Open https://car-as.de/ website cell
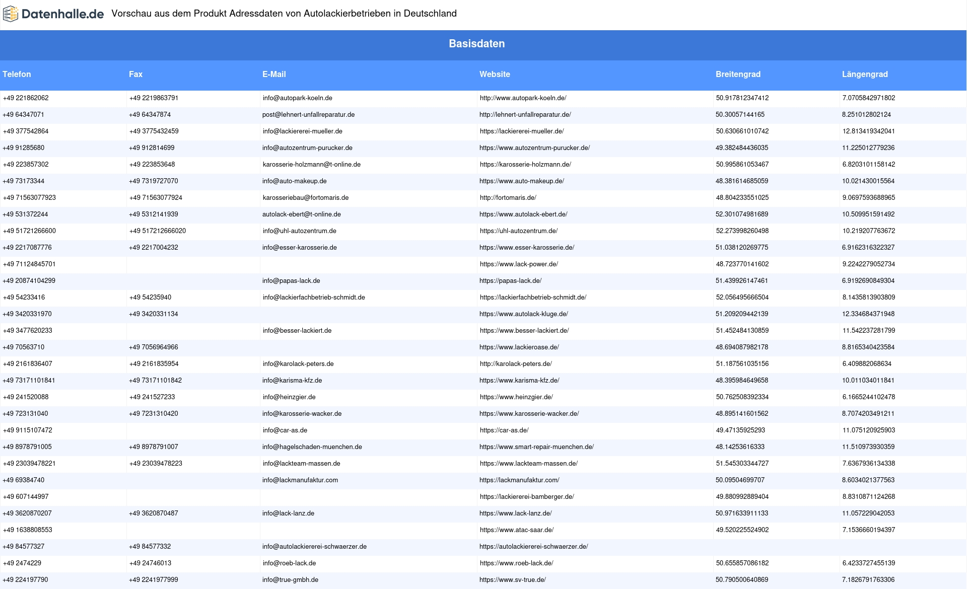 [504, 430]
